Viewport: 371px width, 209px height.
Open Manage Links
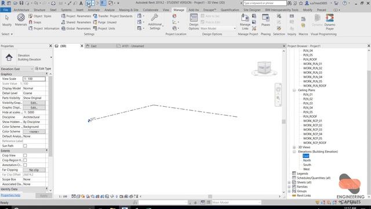click(245, 21)
